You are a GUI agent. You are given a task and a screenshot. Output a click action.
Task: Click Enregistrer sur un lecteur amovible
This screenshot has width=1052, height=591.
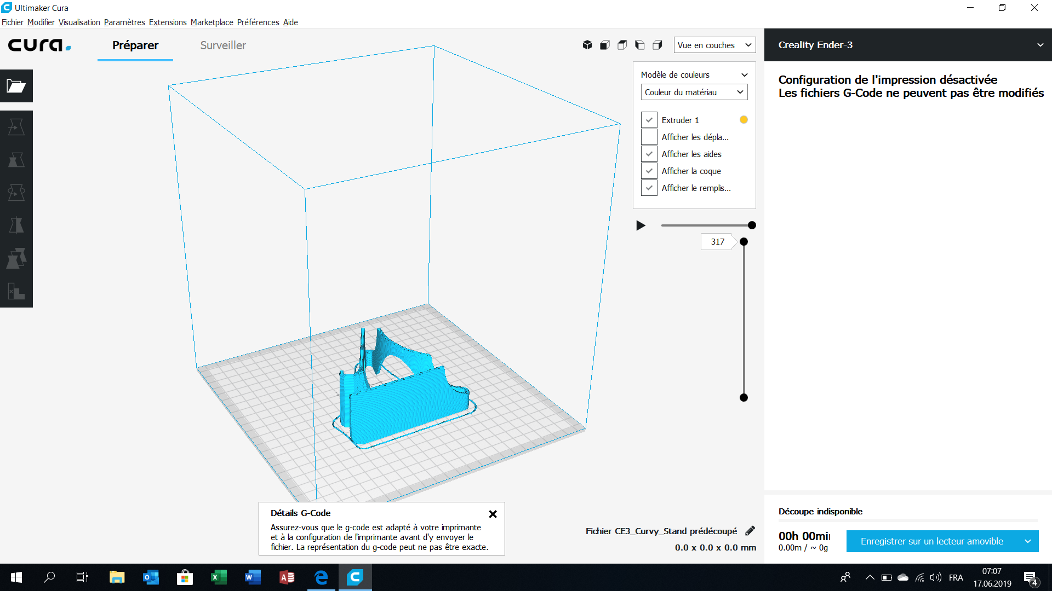coord(931,541)
